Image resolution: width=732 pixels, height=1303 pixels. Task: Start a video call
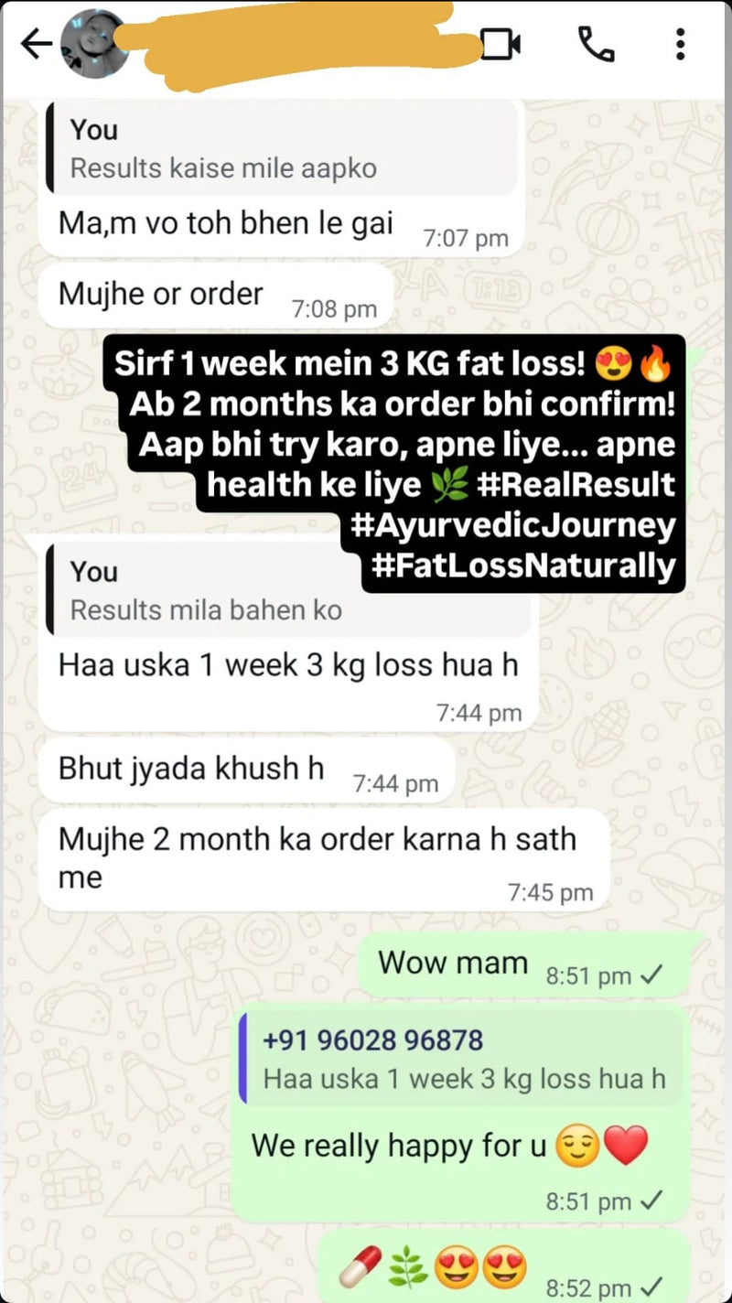[501, 44]
